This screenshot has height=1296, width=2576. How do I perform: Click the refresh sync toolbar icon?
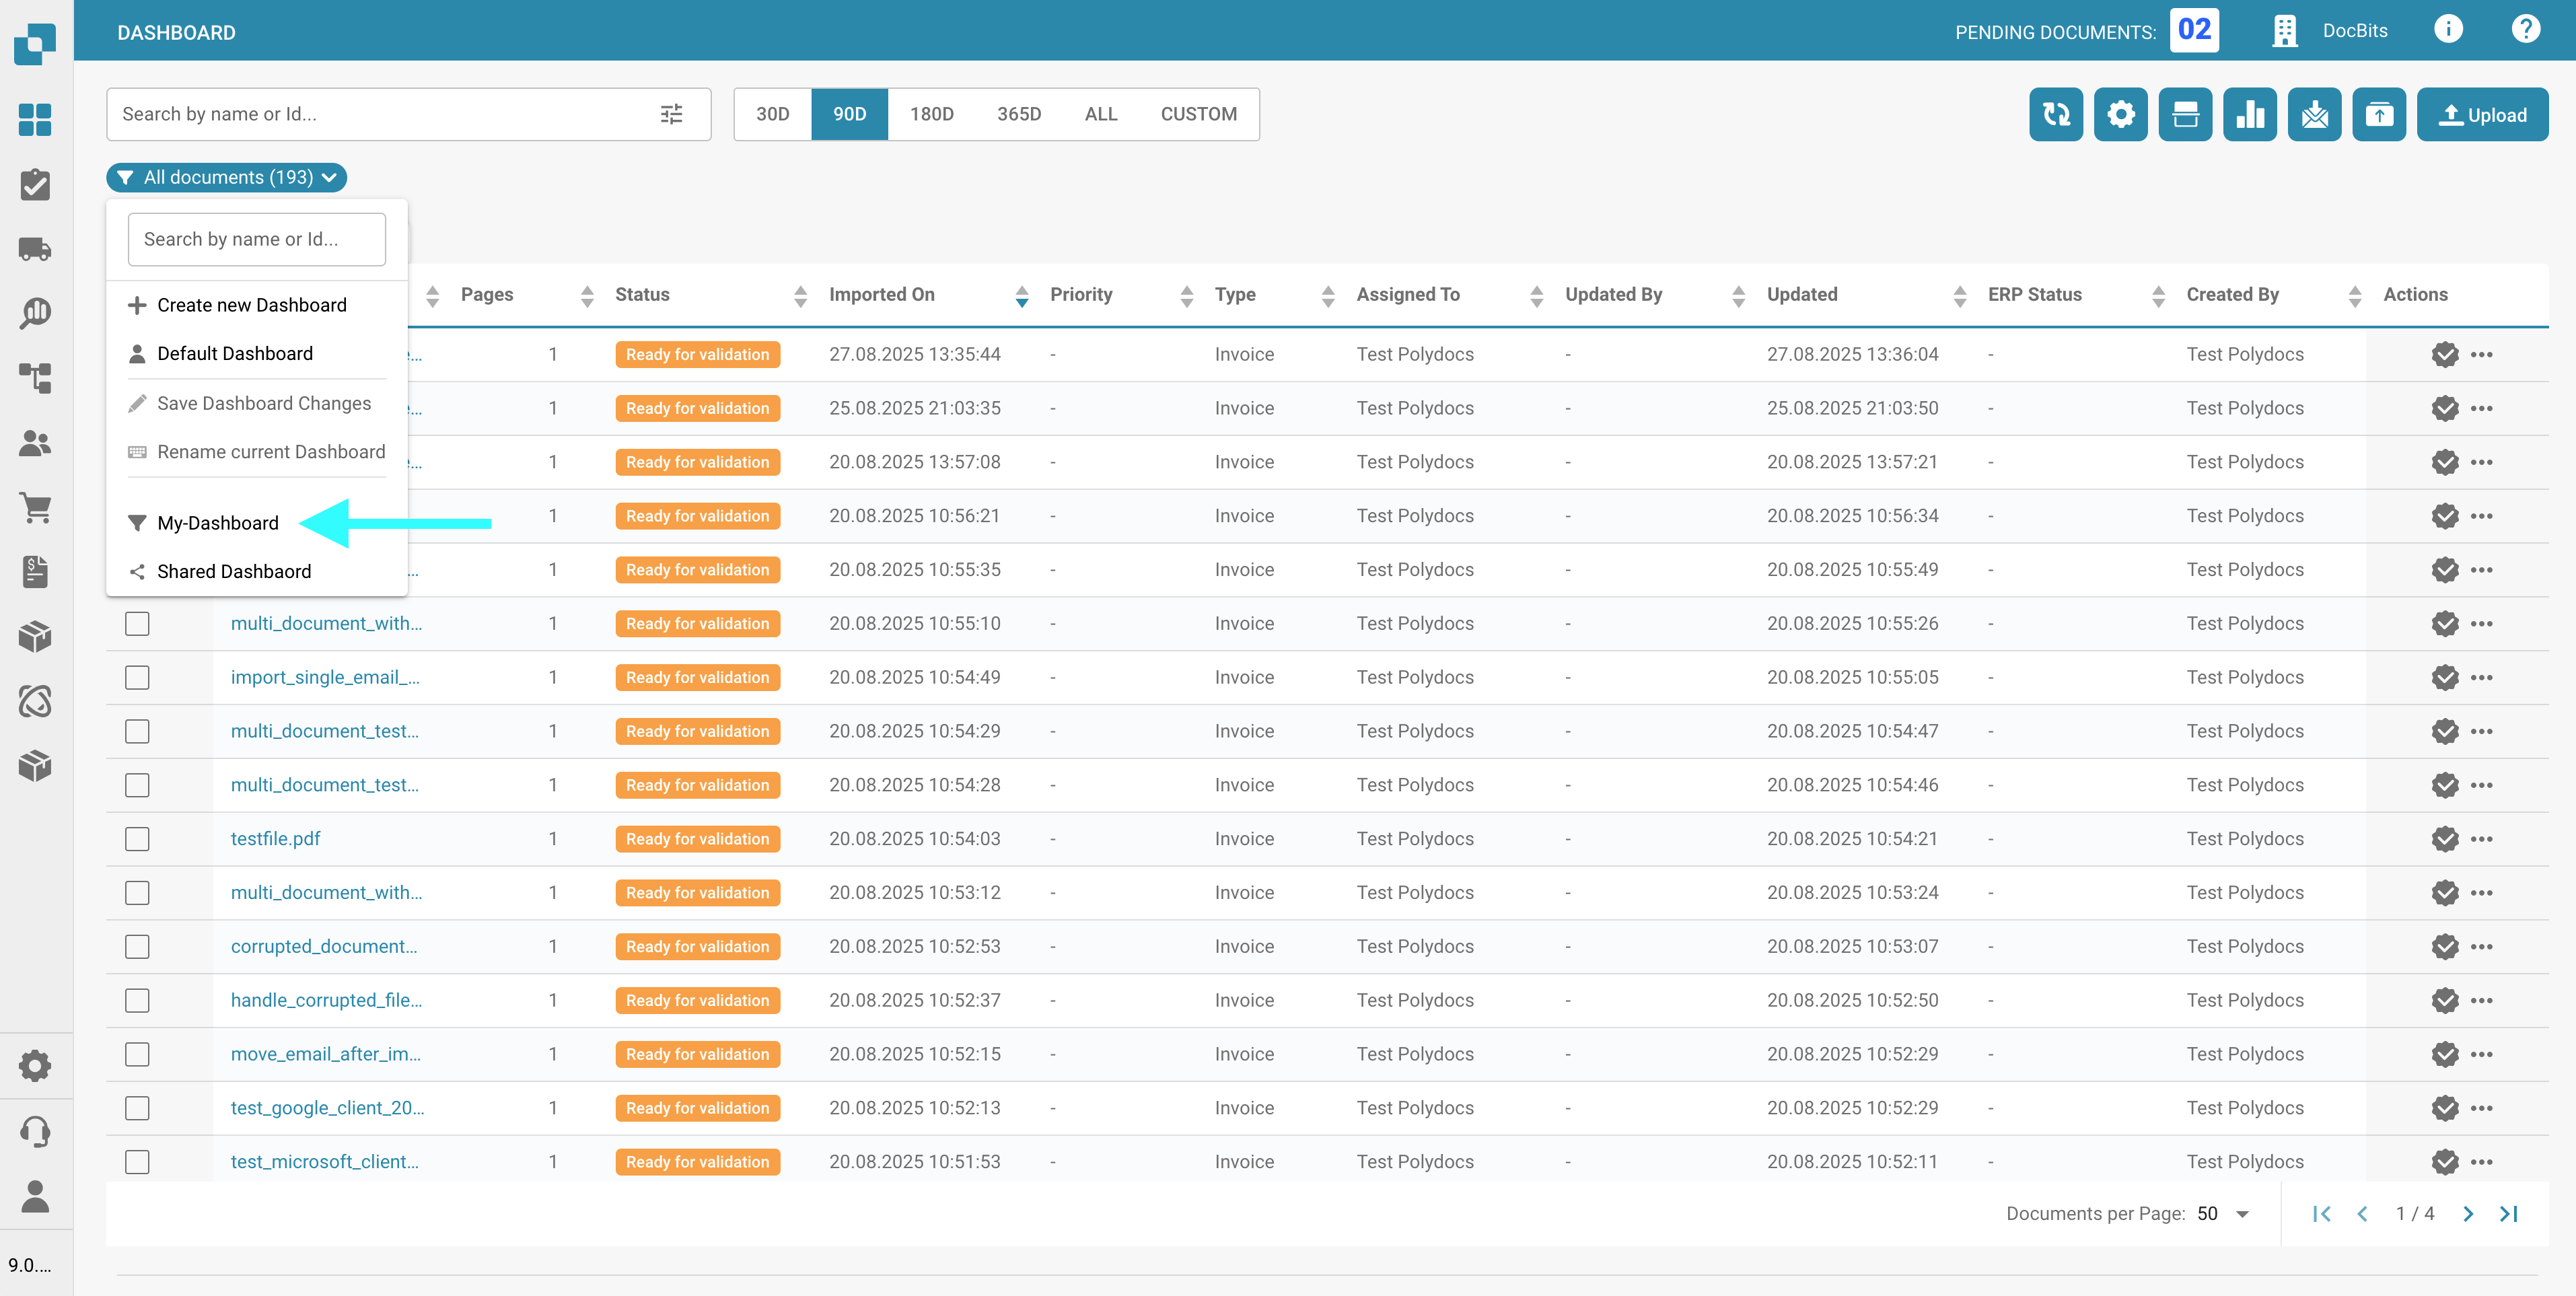[2055, 115]
